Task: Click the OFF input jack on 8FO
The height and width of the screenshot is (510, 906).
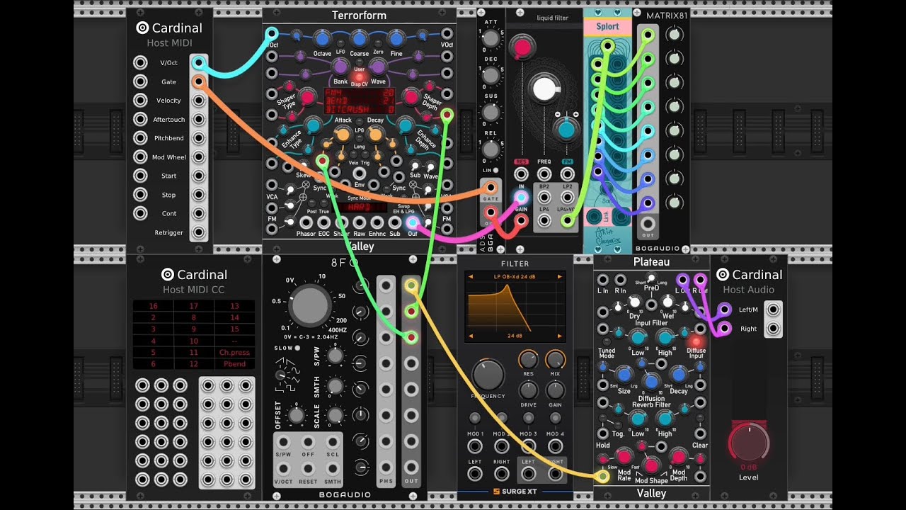Action: click(x=308, y=441)
